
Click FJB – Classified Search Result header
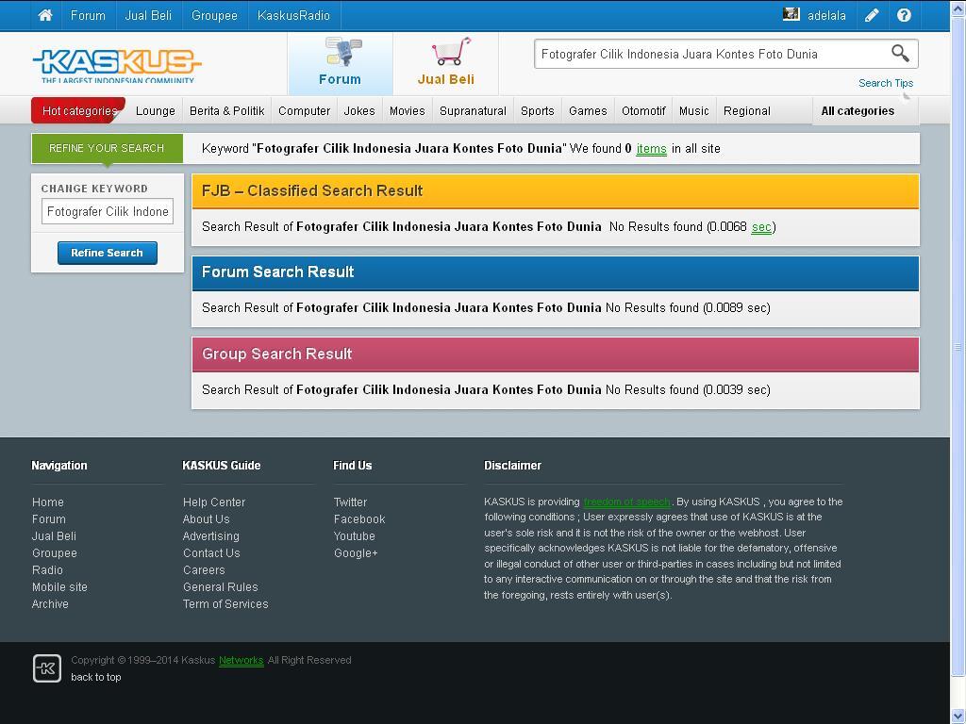click(555, 190)
